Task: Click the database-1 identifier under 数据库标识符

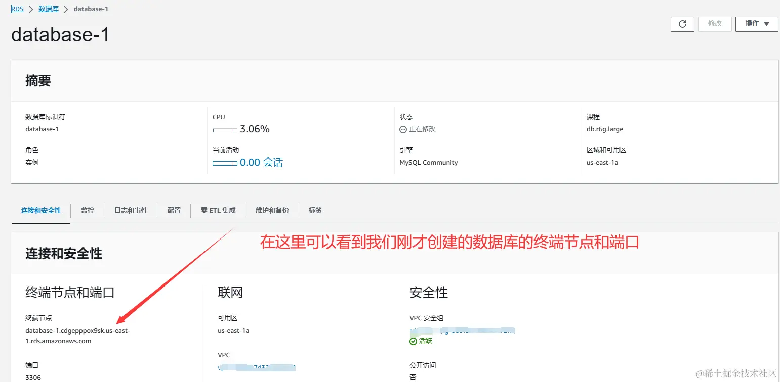Action: click(42, 129)
